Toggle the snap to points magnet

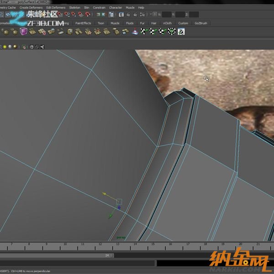tap(74, 14)
